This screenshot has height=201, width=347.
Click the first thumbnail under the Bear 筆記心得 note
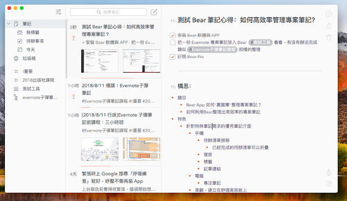(100, 61)
